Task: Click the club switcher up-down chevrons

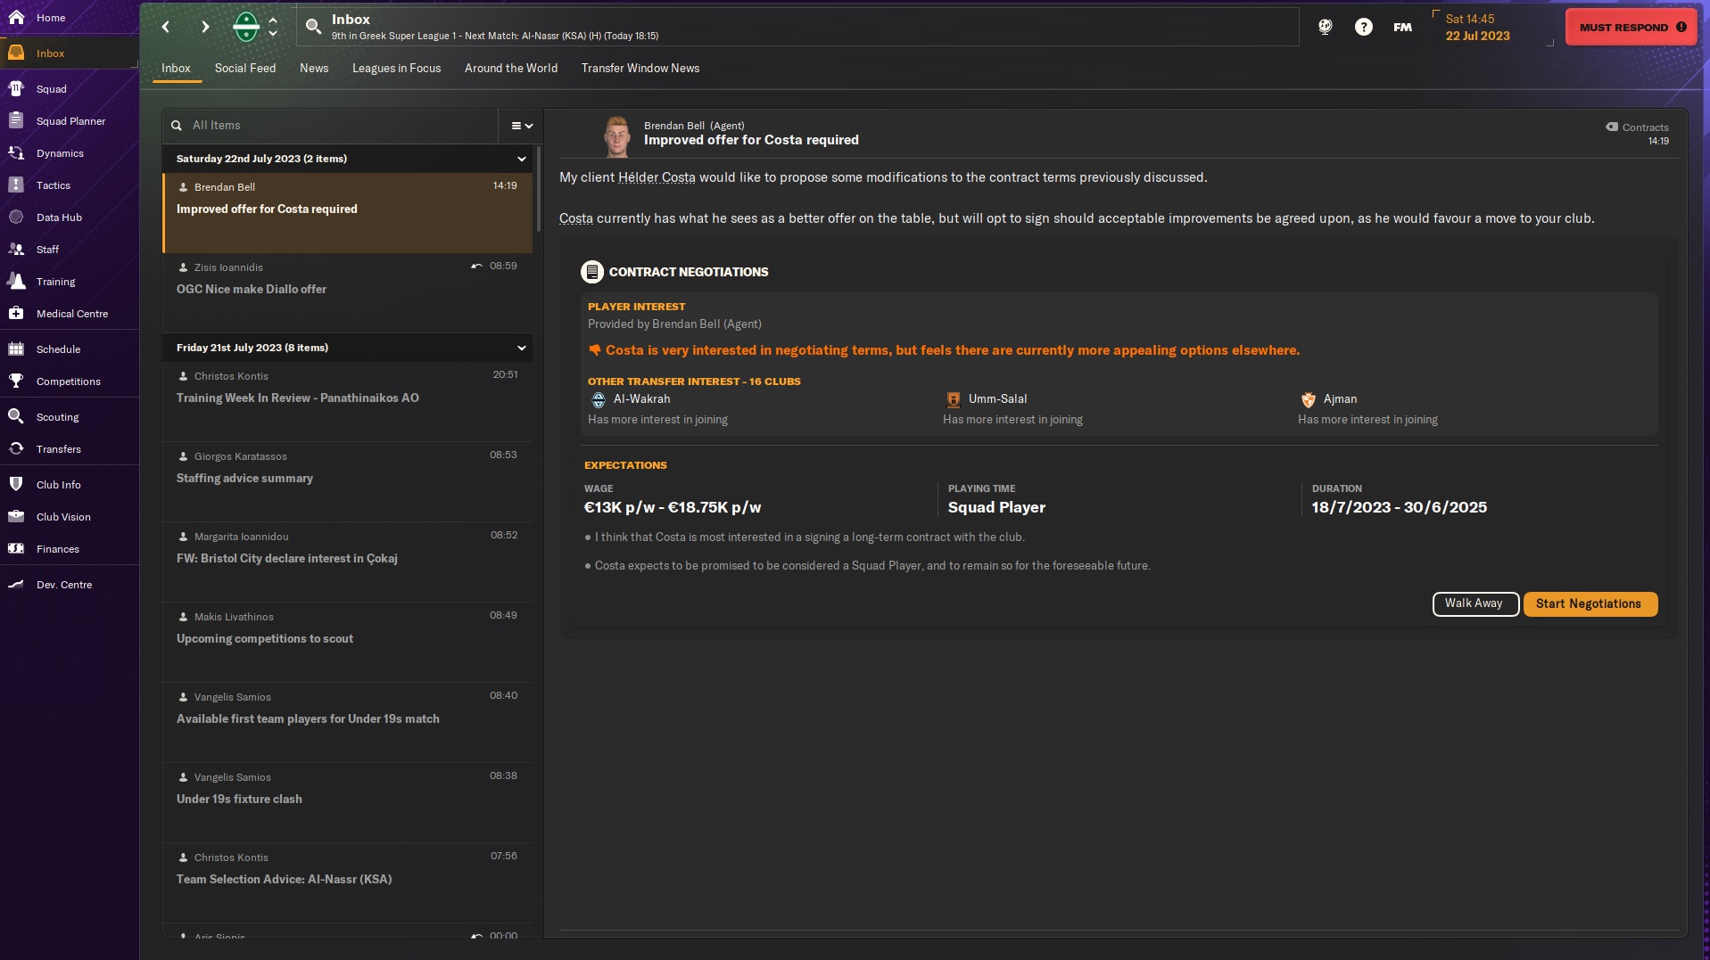Action: point(273,27)
